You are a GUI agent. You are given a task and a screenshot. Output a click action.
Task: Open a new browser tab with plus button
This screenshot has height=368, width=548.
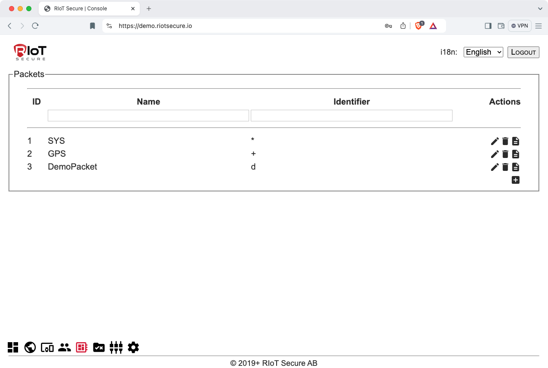tap(149, 9)
